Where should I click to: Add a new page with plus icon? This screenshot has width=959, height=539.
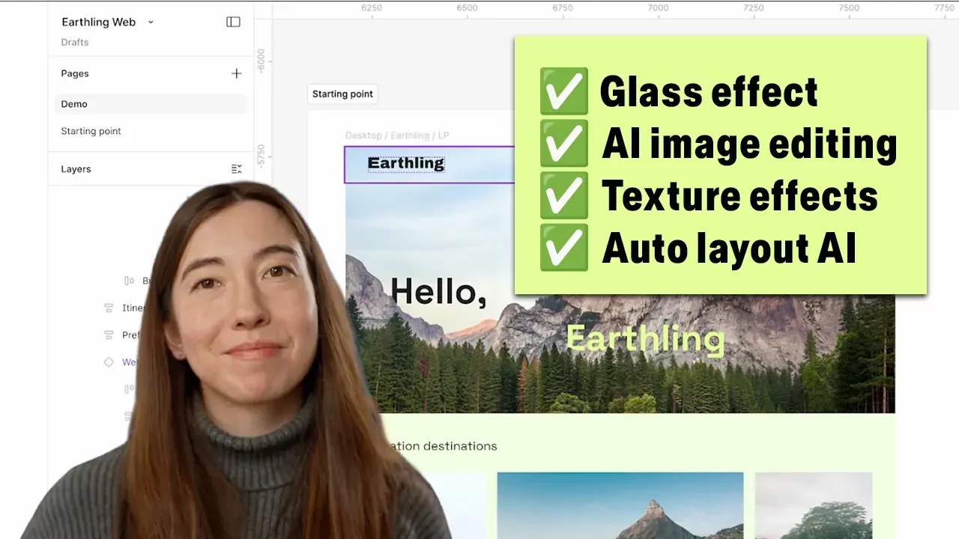pyautogui.click(x=237, y=73)
